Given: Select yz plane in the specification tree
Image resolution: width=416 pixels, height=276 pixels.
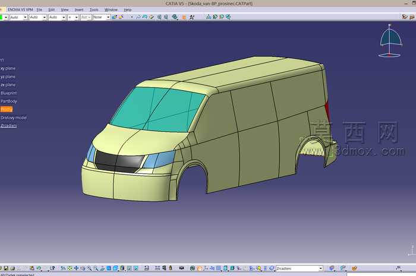Looking at the screenshot, I should coord(8,77).
